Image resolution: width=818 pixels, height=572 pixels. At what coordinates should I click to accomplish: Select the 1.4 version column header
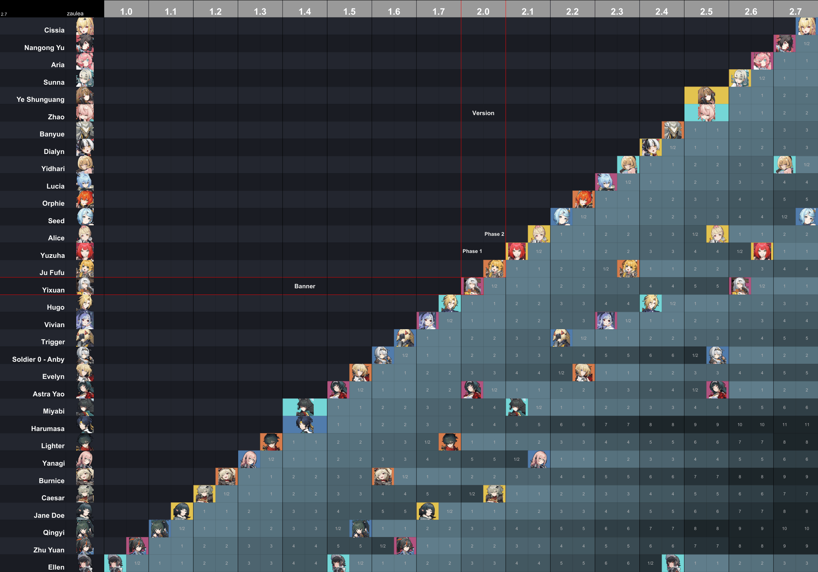305,12
